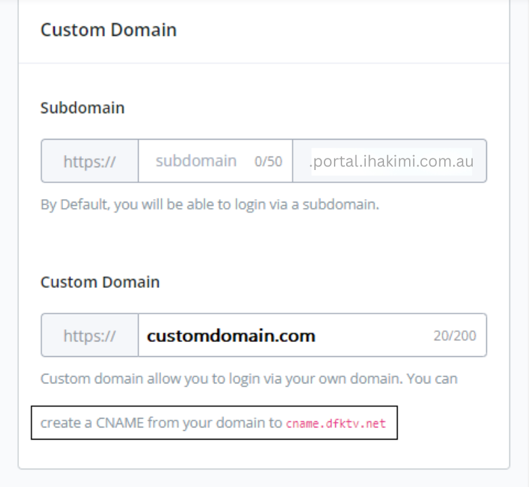This screenshot has height=487, width=529.
Task: Click 'create a CNAME from your domain' text
Action: (x=161, y=423)
